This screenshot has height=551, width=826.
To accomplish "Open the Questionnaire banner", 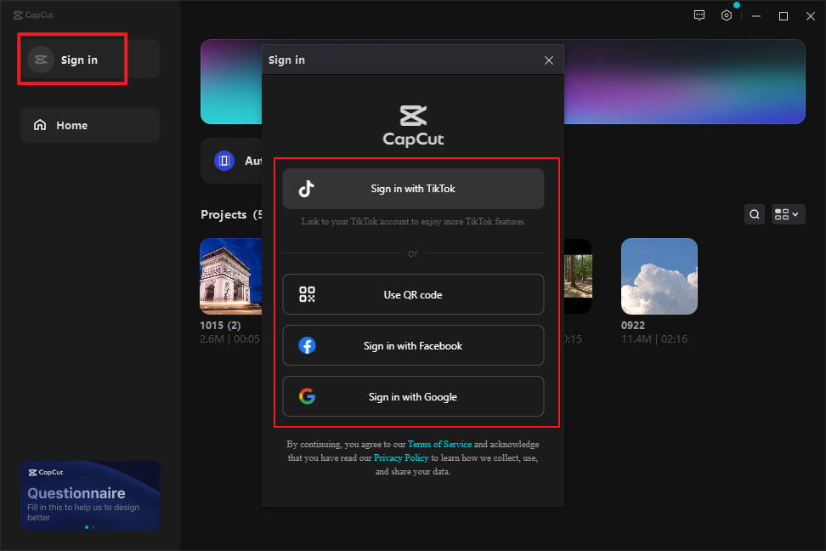I will (90, 496).
